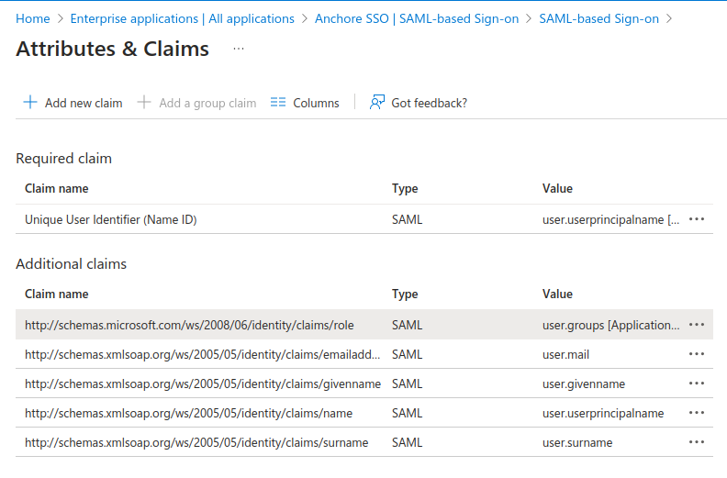This screenshot has width=727, height=478.
Task: Click the Add new claim button label
Action: pyautogui.click(x=84, y=103)
